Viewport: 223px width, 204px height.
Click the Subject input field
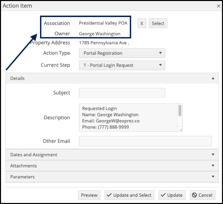122,93
